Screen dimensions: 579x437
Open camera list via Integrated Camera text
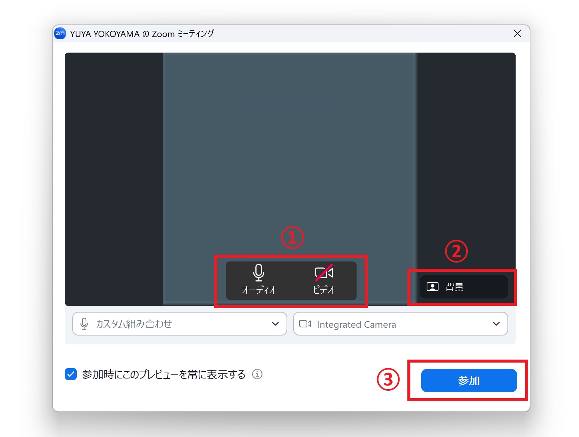tap(356, 324)
